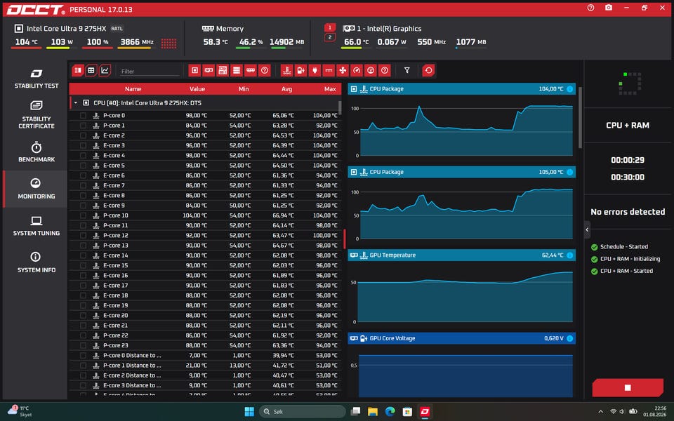This screenshot has width=674, height=421.
Task: Show hidden system tray icons
Action: 600,412
